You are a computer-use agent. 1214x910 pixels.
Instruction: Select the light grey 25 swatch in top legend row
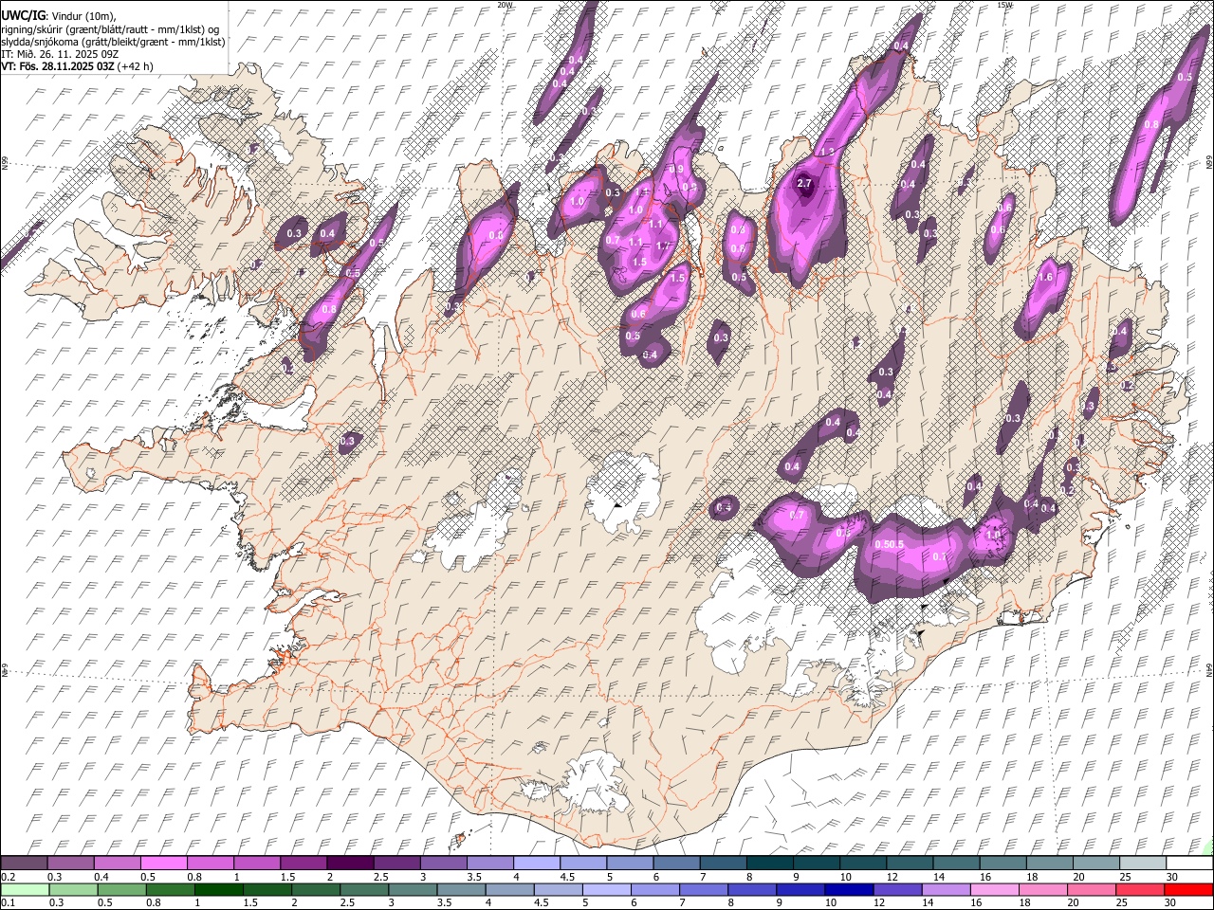1144,864
